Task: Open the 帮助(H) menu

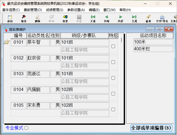Action: (x=125, y=10)
